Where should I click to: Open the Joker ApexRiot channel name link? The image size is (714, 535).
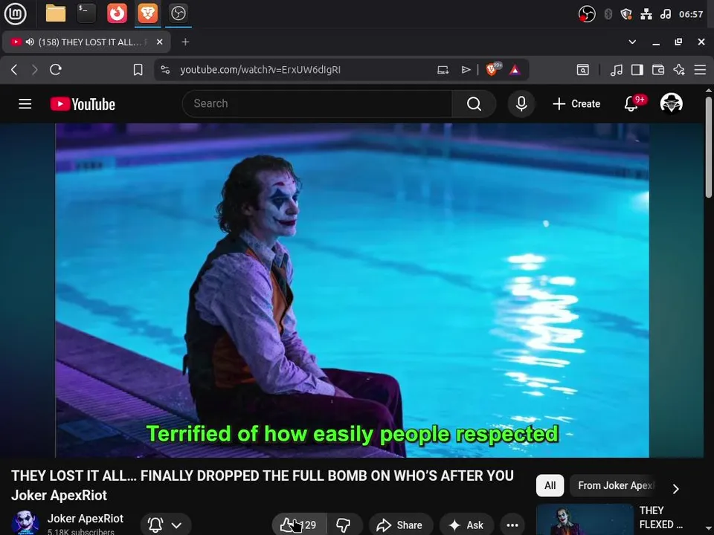click(x=85, y=519)
